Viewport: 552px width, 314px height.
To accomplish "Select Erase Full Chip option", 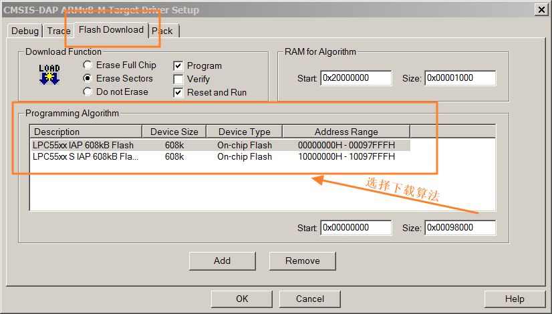I will (x=88, y=65).
